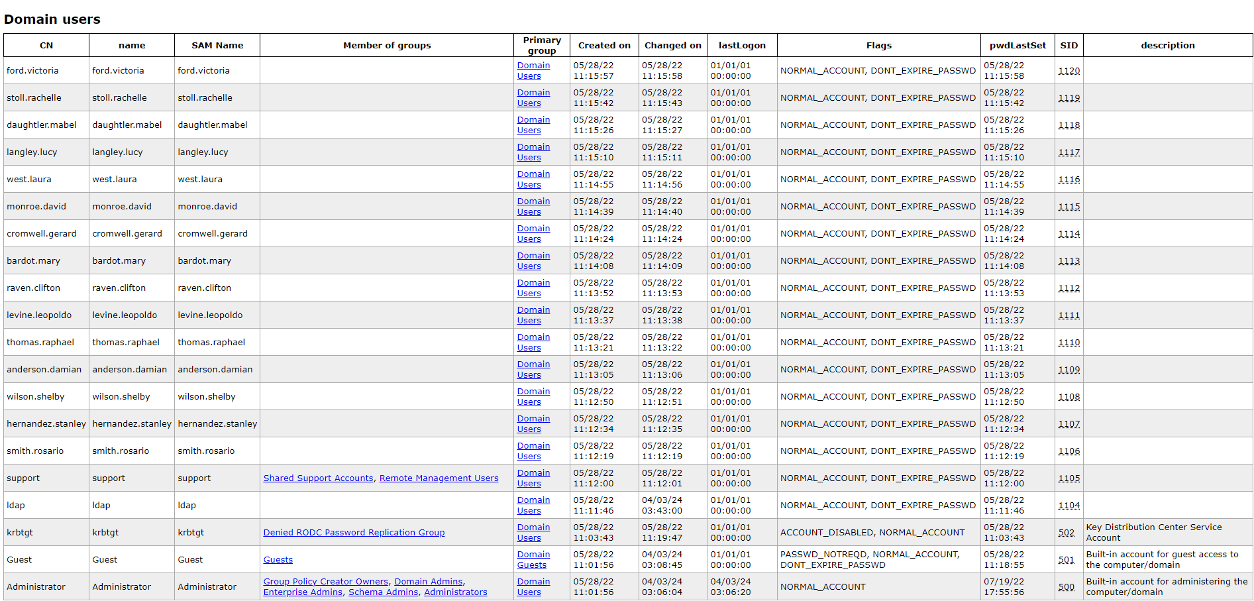Open the Remote Management Users group link
Screen dimensions: 1254x601
pyautogui.click(x=439, y=478)
